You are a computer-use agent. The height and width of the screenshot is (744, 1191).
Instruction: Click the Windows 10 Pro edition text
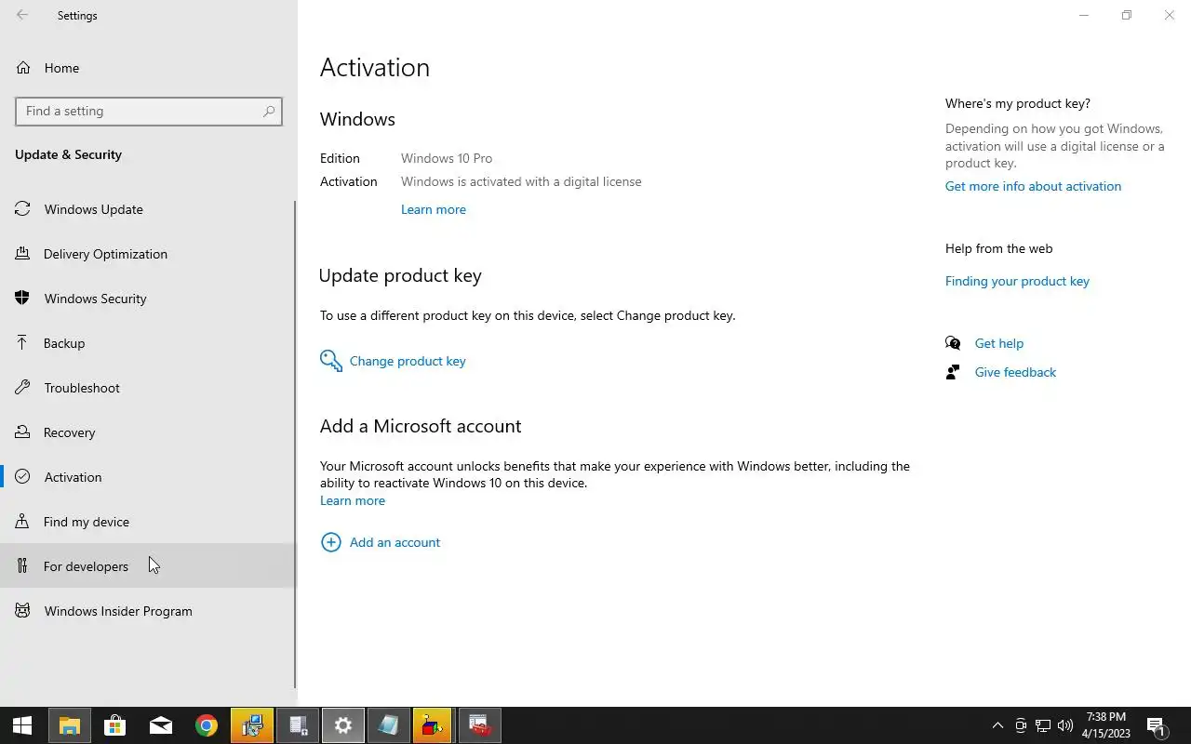pyautogui.click(x=447, y=158)
